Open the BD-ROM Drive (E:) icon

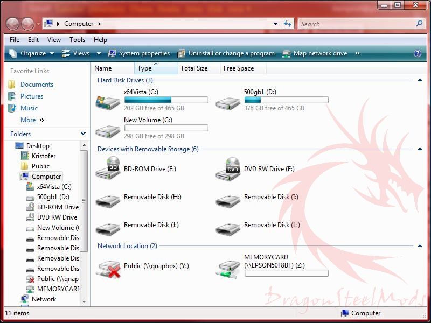click(108, 169)
